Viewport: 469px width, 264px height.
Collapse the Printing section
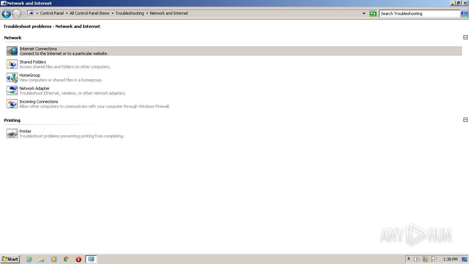pos(465,120)
